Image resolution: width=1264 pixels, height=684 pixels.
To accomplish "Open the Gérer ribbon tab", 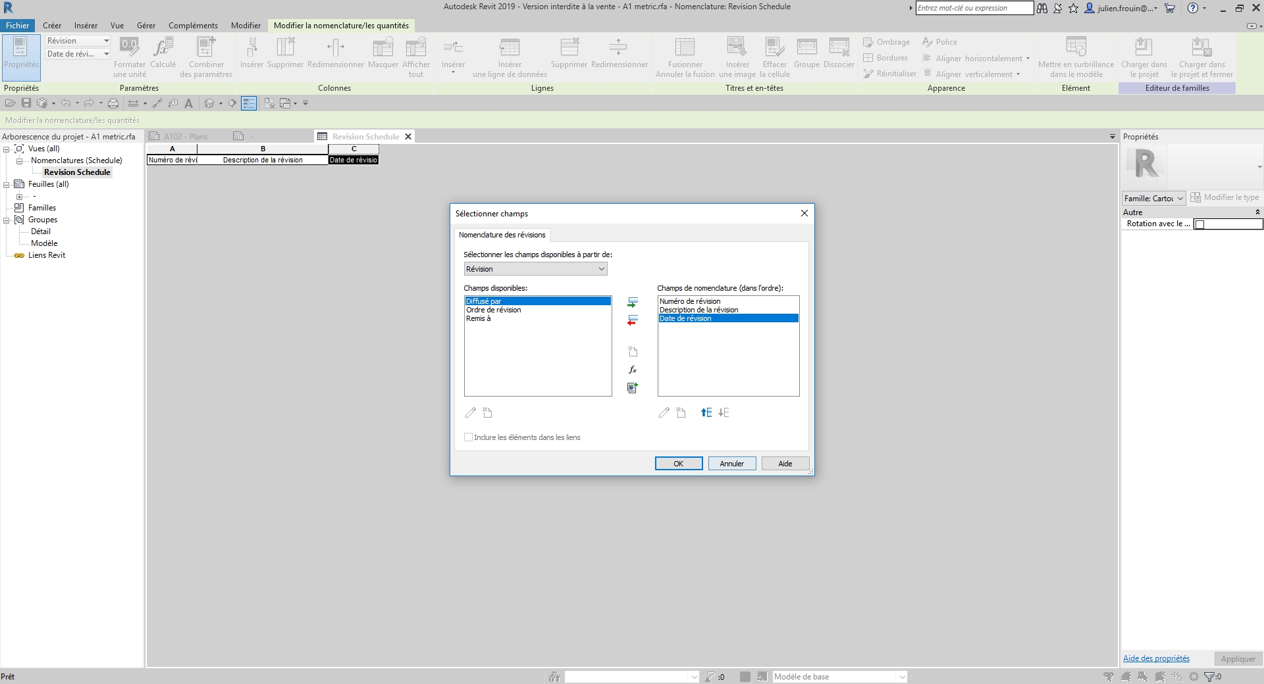I will [x=145, y=26].
